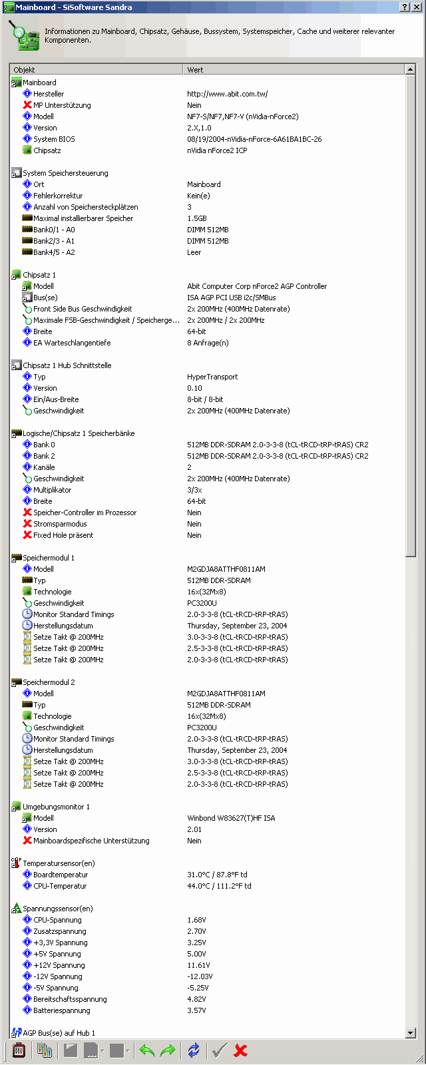Select the Ein/Aus-Breite row
This screenshot has width=426, height=1065.
coord(207,399)
